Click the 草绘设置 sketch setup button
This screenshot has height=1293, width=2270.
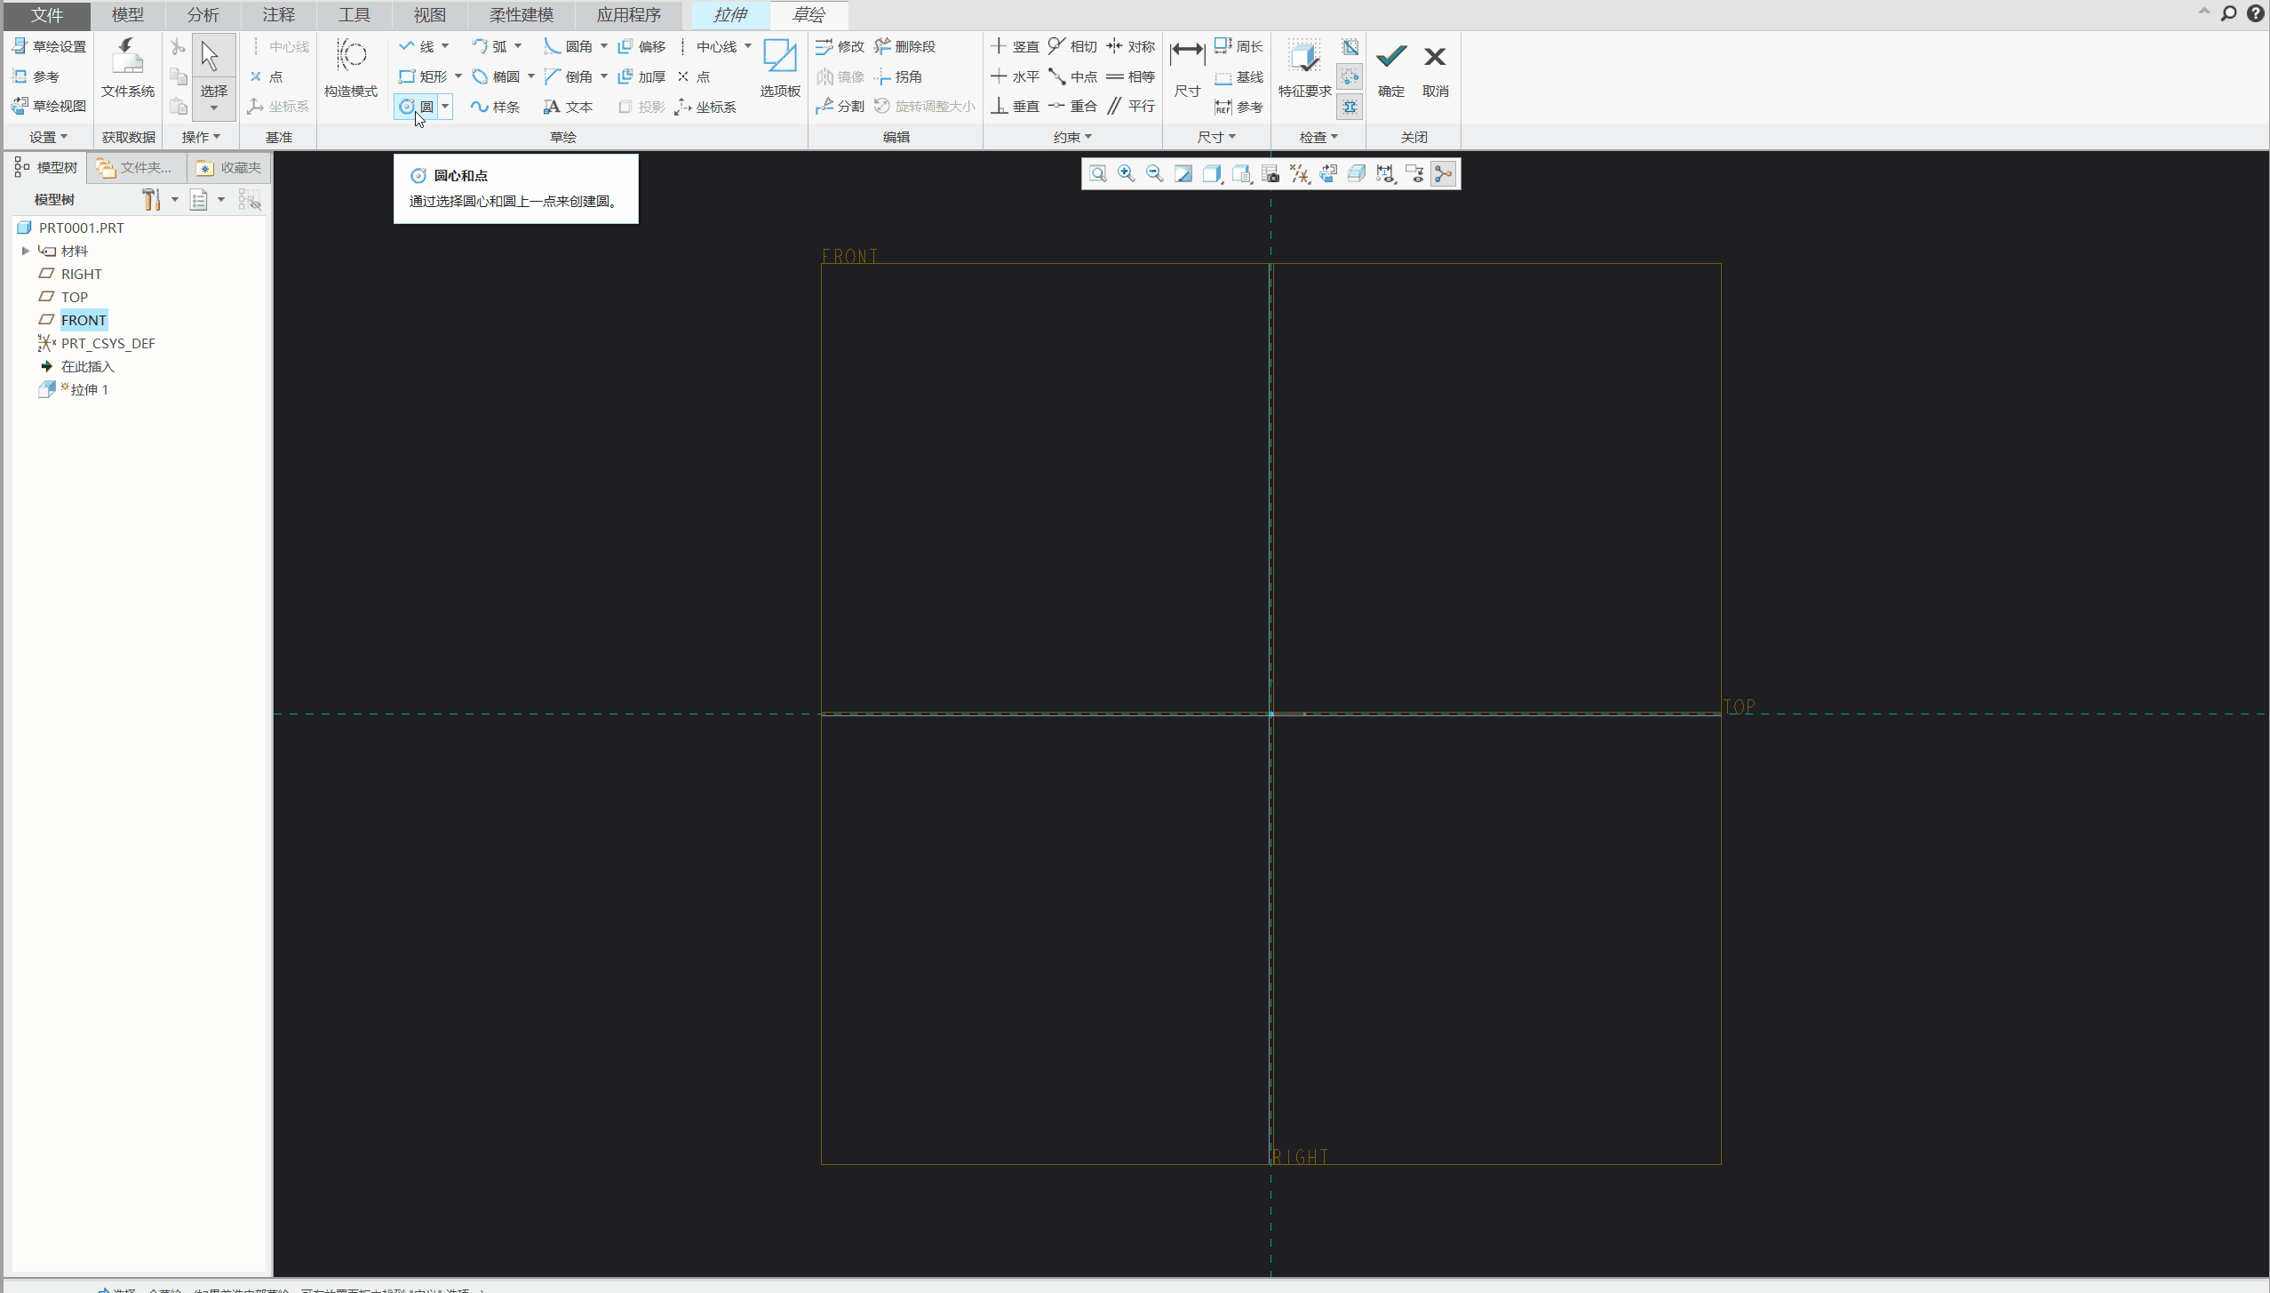[50, 46]
